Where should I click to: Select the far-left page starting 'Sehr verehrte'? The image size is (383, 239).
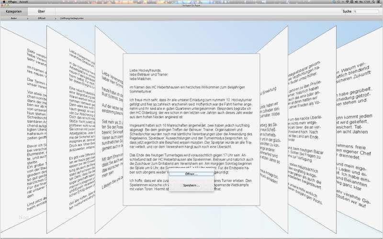click(x=23, y=129)
